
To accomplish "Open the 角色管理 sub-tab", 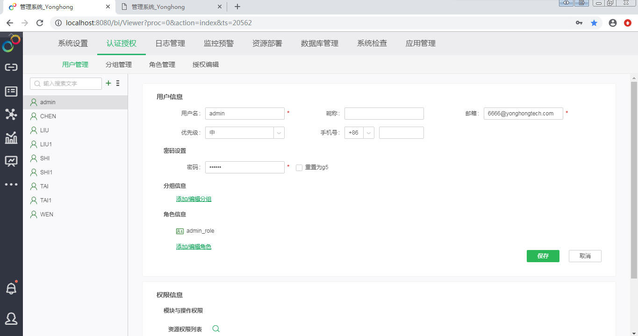I will (162, 65).
